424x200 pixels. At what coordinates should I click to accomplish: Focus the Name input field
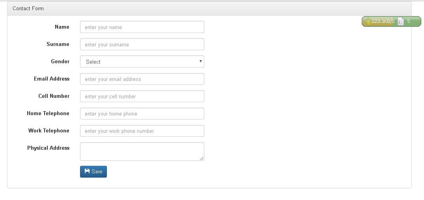tap(142, 27)
